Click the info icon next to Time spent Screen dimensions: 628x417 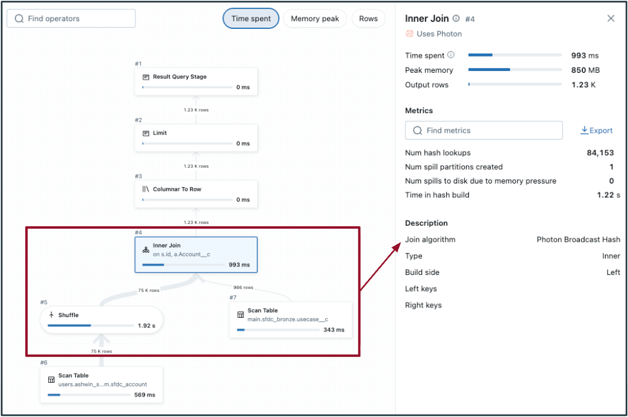[451, 55]
